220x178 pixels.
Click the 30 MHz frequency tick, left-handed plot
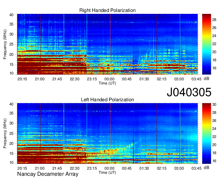pyautogui.click(x=11, y=123)
